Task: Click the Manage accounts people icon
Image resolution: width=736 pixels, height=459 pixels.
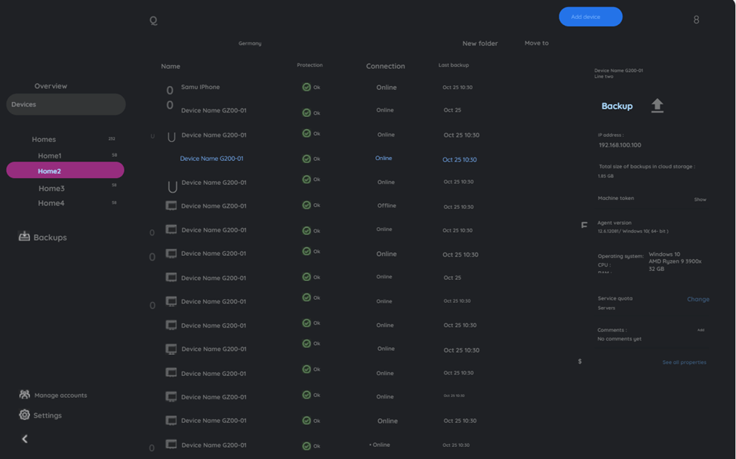Action: pyautogui.click(x=24, y=395)
